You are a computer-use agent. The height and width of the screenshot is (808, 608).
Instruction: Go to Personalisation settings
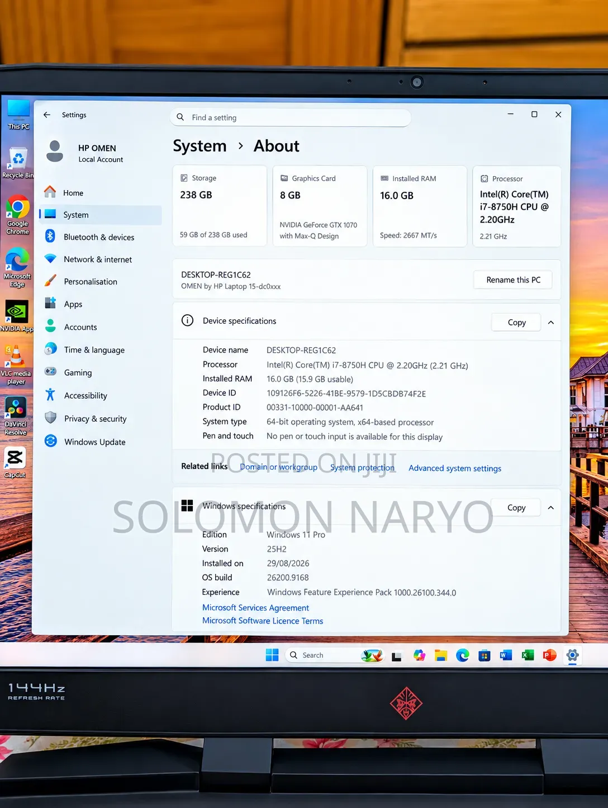[x=101, y=282]
